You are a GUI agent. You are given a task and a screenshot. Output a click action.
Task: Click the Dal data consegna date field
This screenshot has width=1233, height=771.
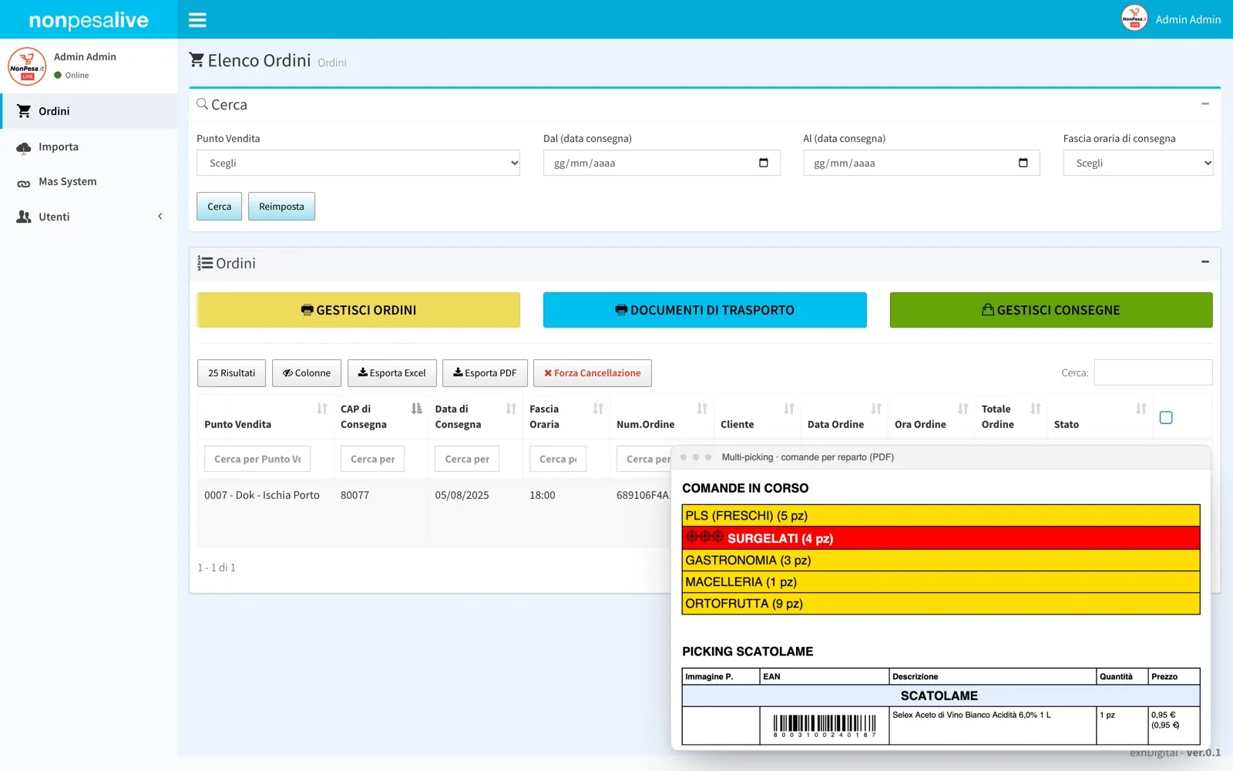coord(662,163)
